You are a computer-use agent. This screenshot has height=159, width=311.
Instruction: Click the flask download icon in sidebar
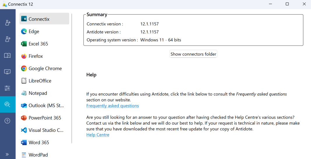8,23
